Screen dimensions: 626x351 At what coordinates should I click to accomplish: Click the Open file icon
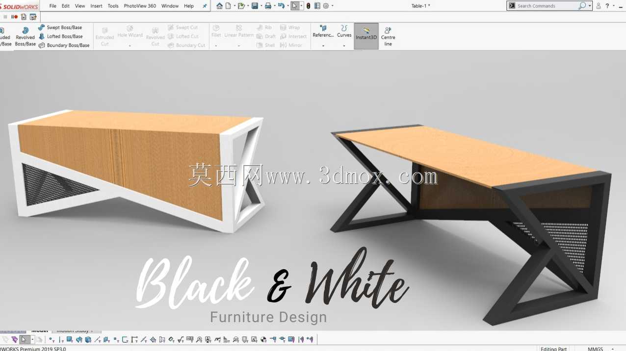click(241, 6)
